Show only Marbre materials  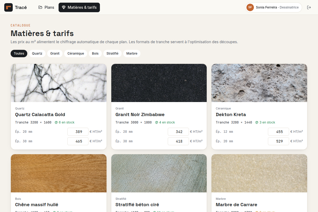coord(132,54)
